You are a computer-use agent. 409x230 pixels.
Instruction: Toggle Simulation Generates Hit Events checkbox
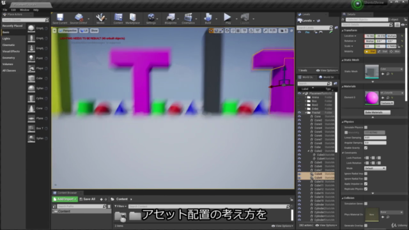tap(366, 204)
